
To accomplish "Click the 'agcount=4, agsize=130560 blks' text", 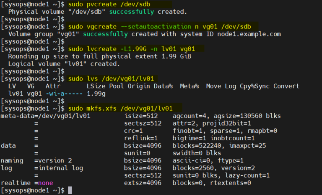I will [226, 116].
